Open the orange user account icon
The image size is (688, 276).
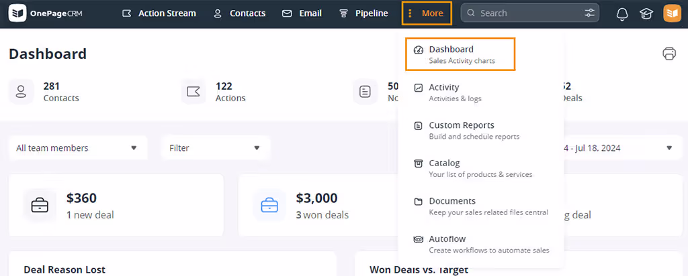[x=671, y=13]
